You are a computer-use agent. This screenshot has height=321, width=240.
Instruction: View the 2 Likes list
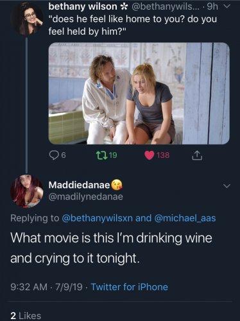tap(26, 316)
